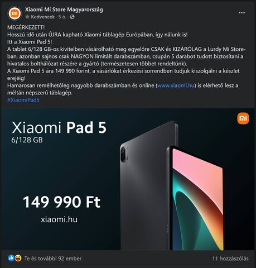The width and height of the screenshot is (256, 268).
Task: Click the tablet back camera in the picture
Action: (123, 154)
